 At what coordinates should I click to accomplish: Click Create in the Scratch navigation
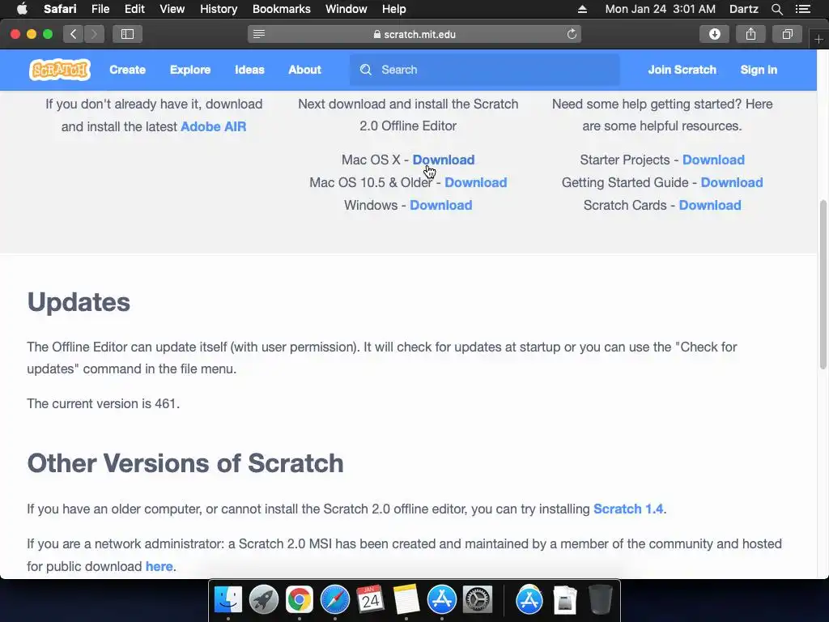pos(127,70)
